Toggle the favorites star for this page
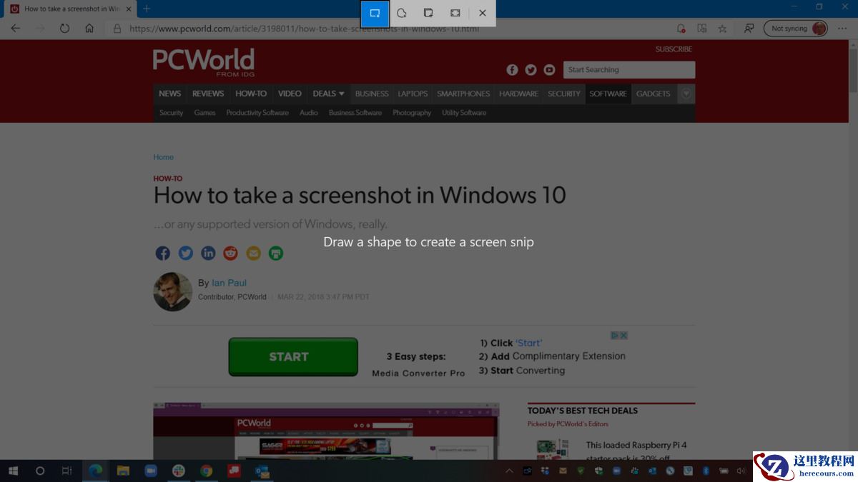The height and width of the screenshot is (482, 858). 723,29
